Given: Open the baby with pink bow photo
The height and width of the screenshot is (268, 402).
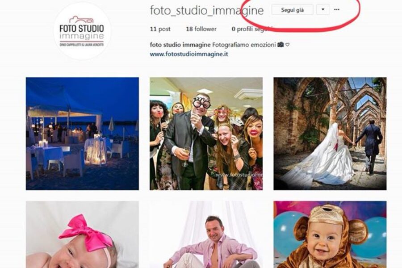Looking at the screenshot, I should coord(82,234).
